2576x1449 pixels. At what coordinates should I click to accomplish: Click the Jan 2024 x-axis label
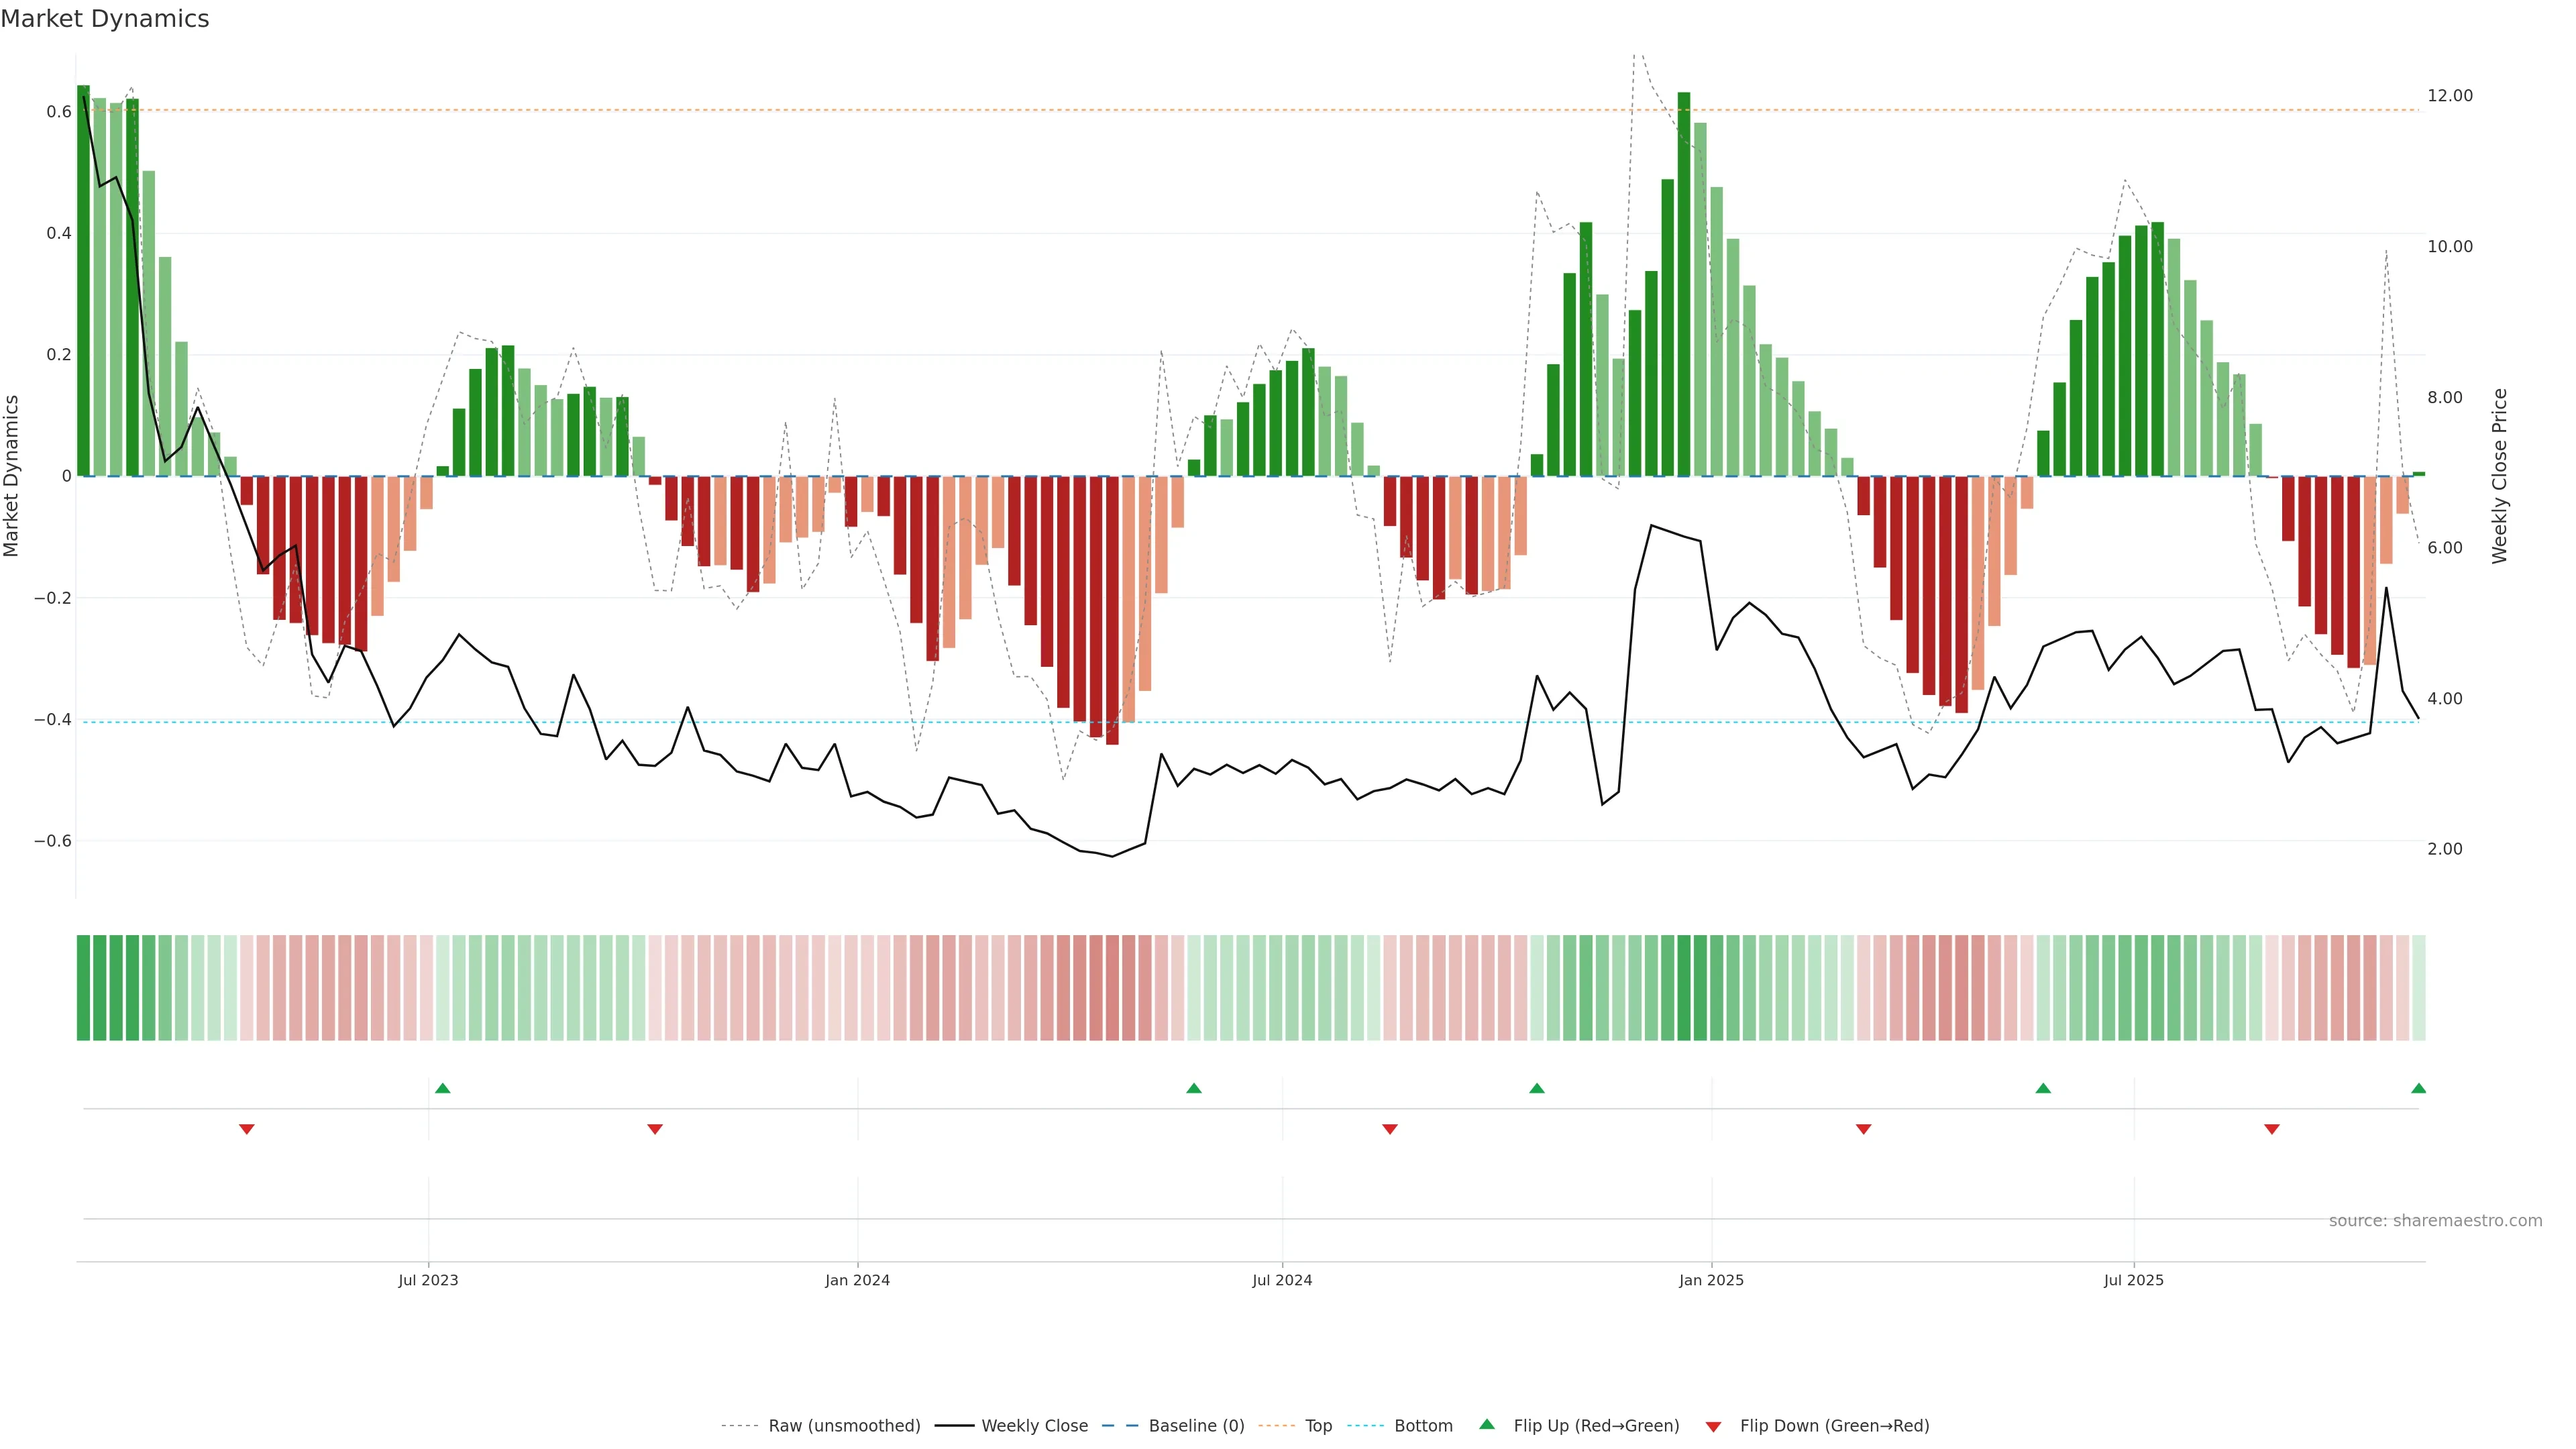(857, 1280)
